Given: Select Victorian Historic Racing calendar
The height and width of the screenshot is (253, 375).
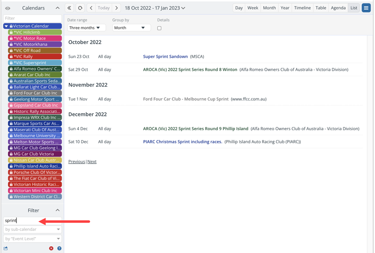Looking at the screenshot, I should tap(35, 184).
